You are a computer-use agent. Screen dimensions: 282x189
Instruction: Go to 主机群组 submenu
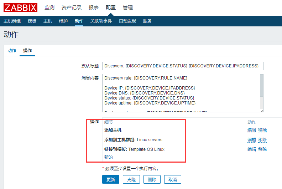(12, 21)
